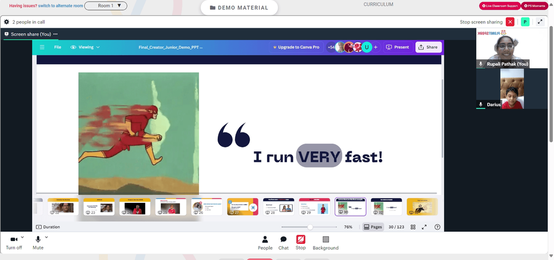Expand the call view to fullscreen

point(540,22)
